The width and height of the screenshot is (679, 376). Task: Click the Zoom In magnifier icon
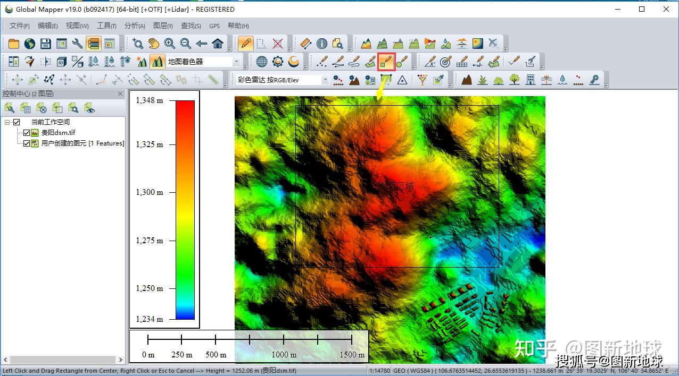(x=170, y=44)
